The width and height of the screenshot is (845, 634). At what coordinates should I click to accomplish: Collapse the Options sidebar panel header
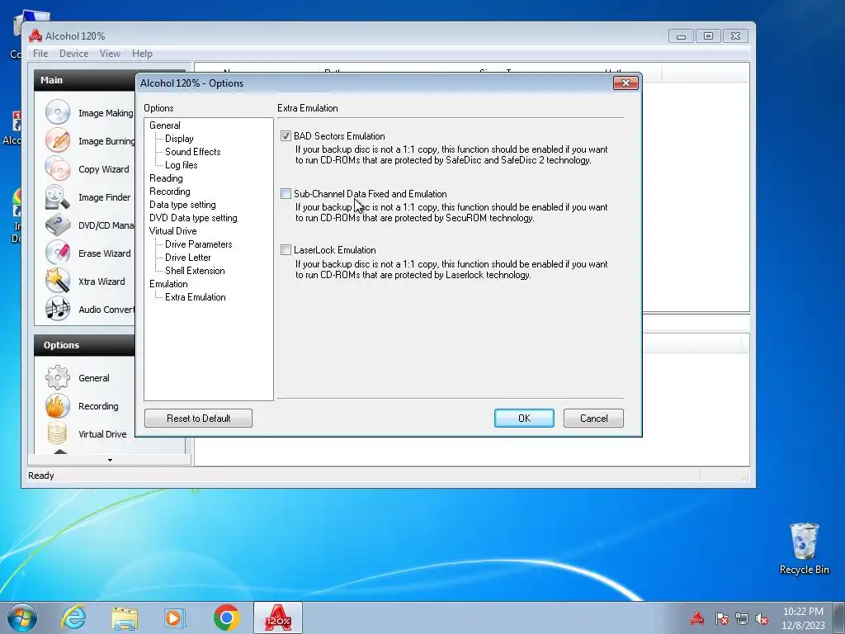click(x=85, y=345)
